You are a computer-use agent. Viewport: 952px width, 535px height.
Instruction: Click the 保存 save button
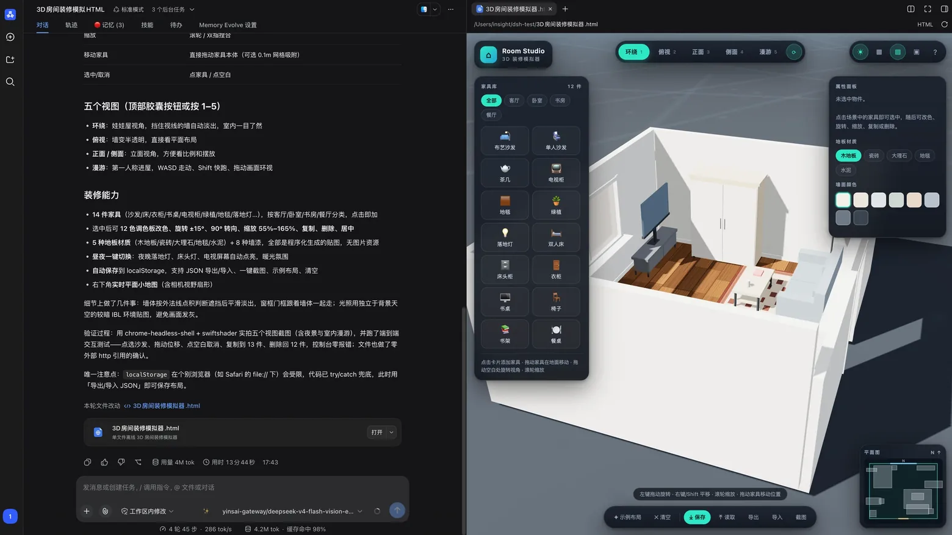tap(697, 517)
